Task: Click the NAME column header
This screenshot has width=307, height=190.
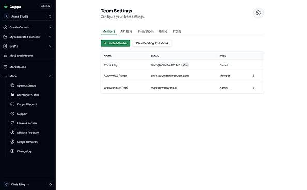Action: (x=108, y=56)
